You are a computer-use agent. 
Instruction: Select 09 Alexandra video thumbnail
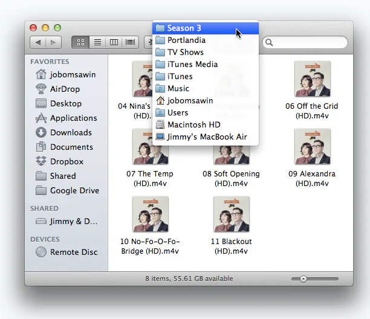312,146
